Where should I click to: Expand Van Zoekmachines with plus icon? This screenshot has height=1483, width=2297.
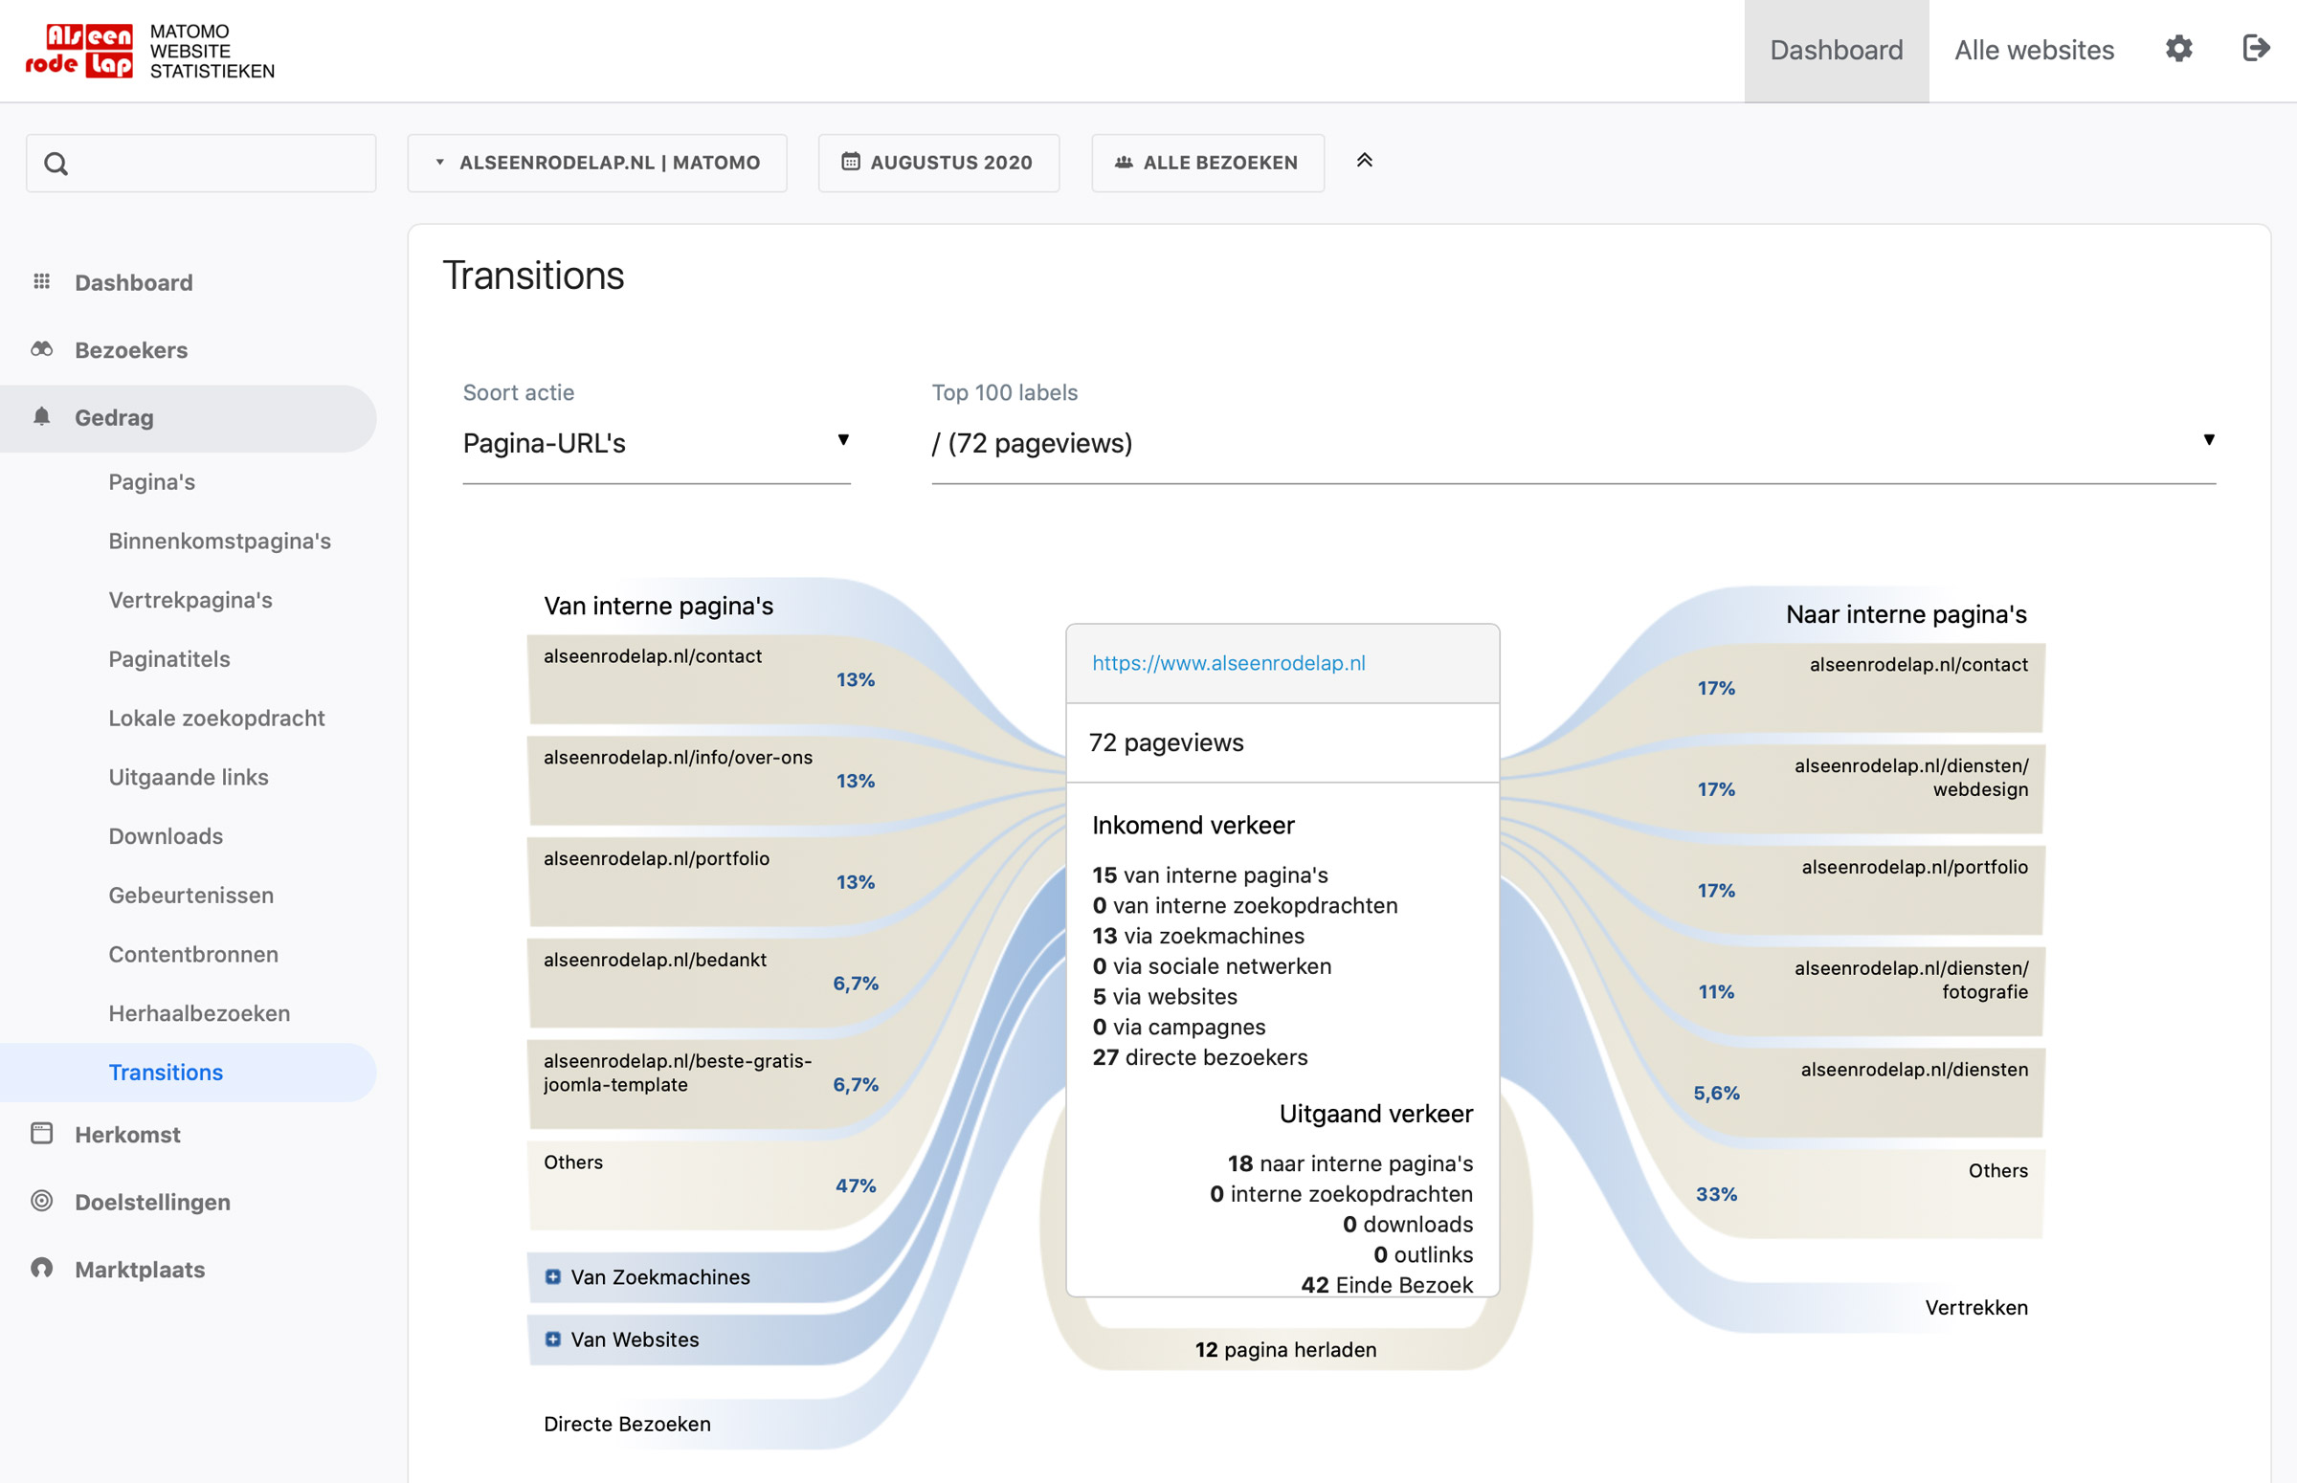coord(553,1277)
